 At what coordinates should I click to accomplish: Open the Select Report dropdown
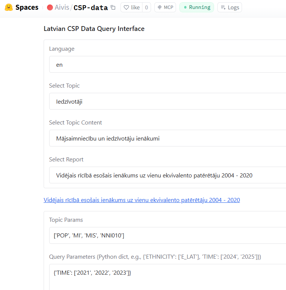167,175
